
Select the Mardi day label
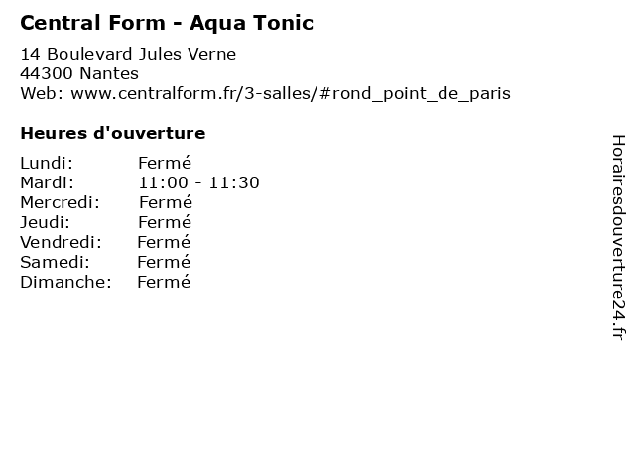(x=48, y=182)
